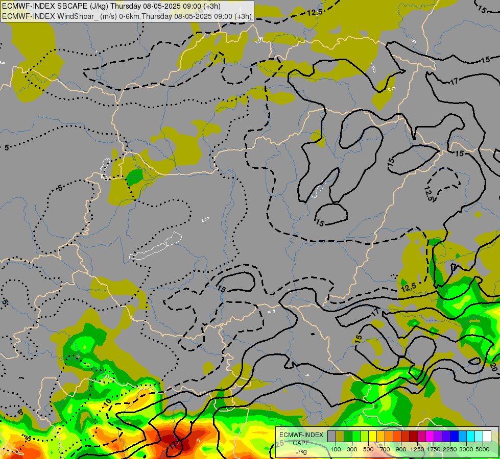Click the legend value 900
The width and height of the screenshot is (500, 459).
pyautogui.click(x=401, y=449)
